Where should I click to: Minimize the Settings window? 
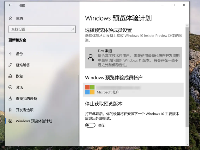tap(162, 5)
